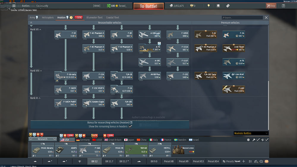Collapse Rank IX section

click(x=35, y=98)
